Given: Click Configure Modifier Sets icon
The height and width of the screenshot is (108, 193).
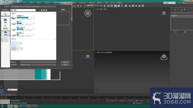Looking at the screenshot, I should point(185,32).
